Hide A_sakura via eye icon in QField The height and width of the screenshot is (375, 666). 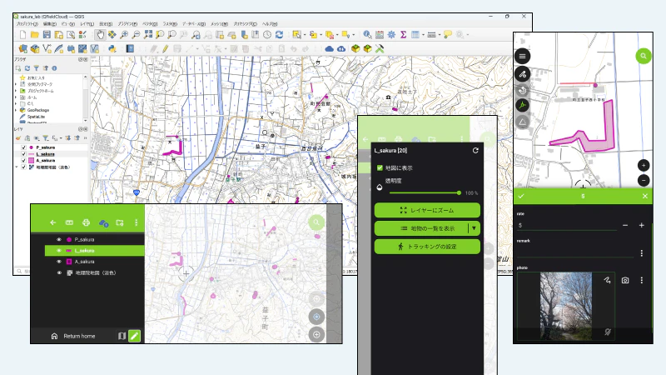pyautogui.click(x=59, y=262)
